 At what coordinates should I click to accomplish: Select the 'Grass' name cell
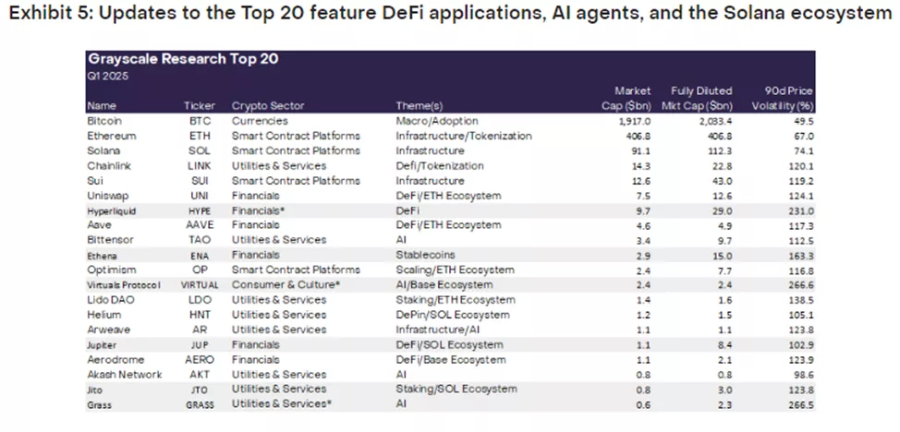[99, 404]
